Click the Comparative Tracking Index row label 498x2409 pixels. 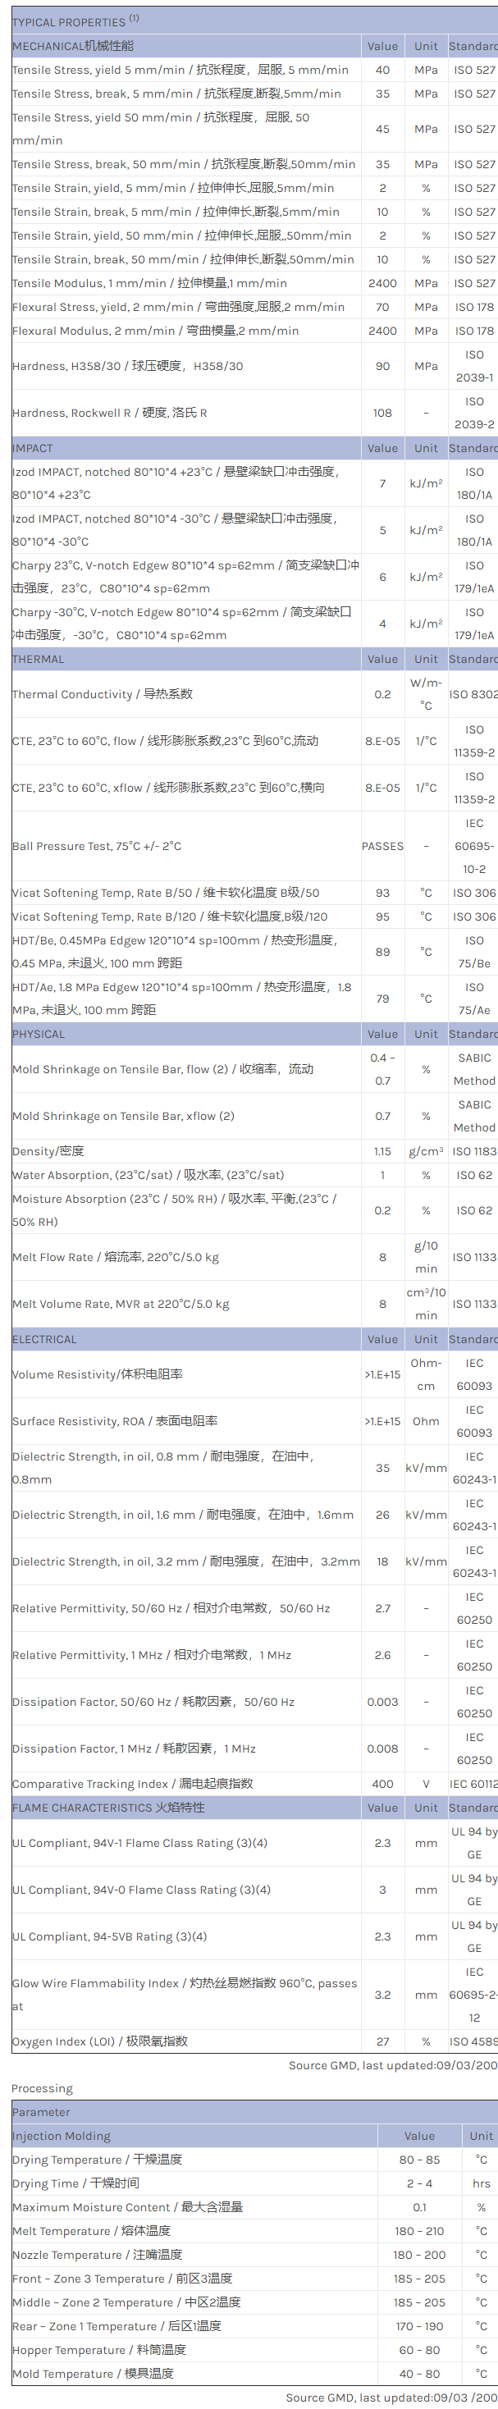133,1784
